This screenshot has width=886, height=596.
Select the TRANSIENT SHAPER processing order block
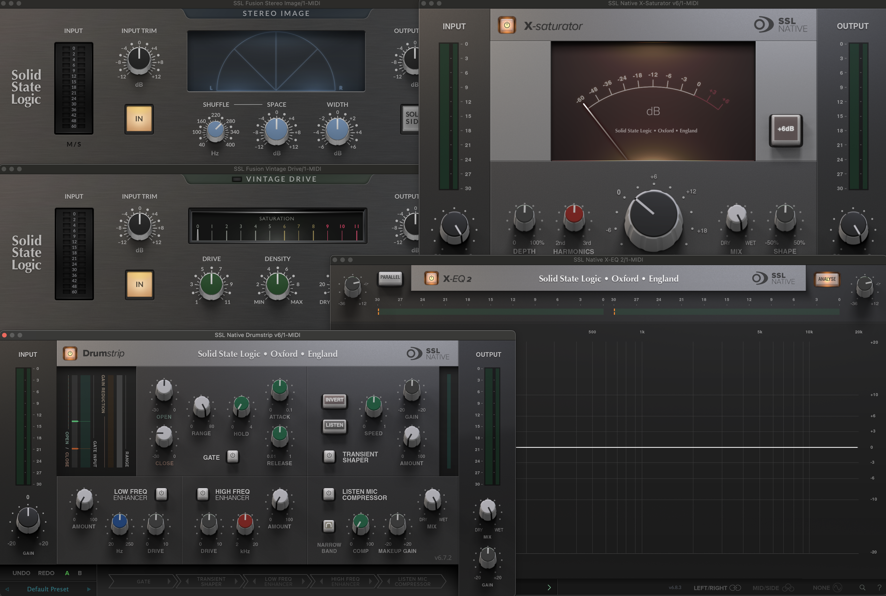(211, 582)
